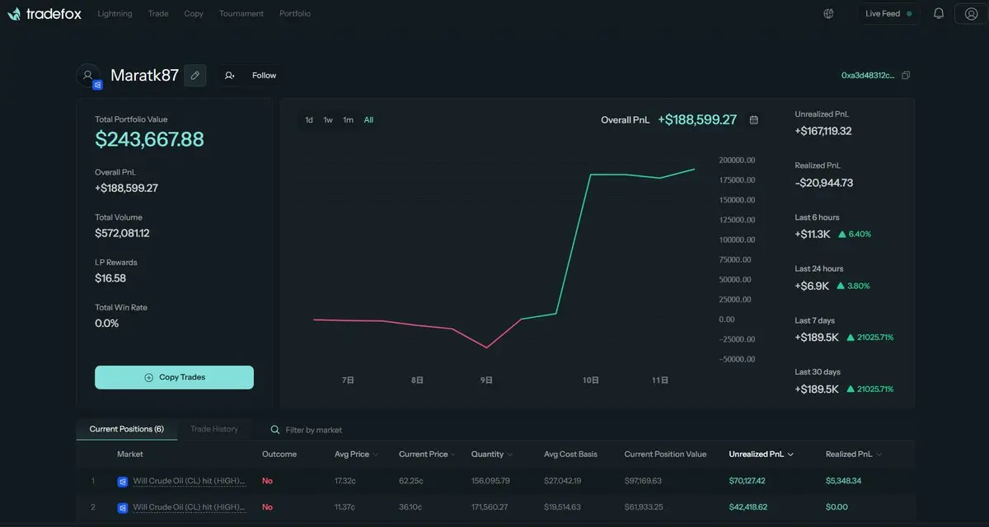Click market icon in position row 1
This screenshot has width=989, height=527.
pyautogui.click(x=123, y=481)
